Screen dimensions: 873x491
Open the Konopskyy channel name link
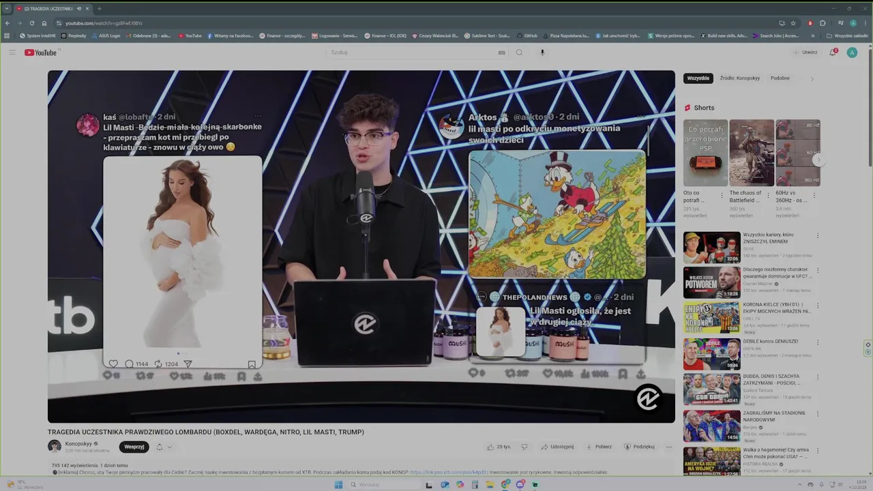coord(79,444)
